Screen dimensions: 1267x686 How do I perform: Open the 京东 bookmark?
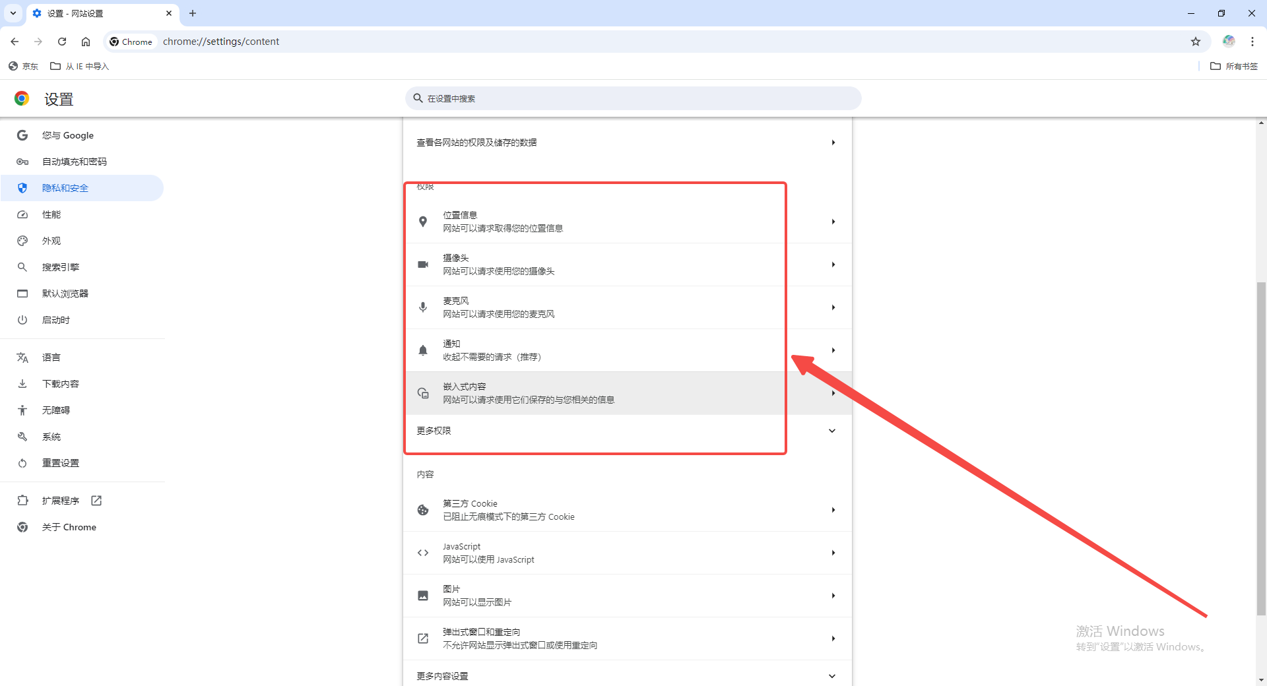tap(23, 66)
